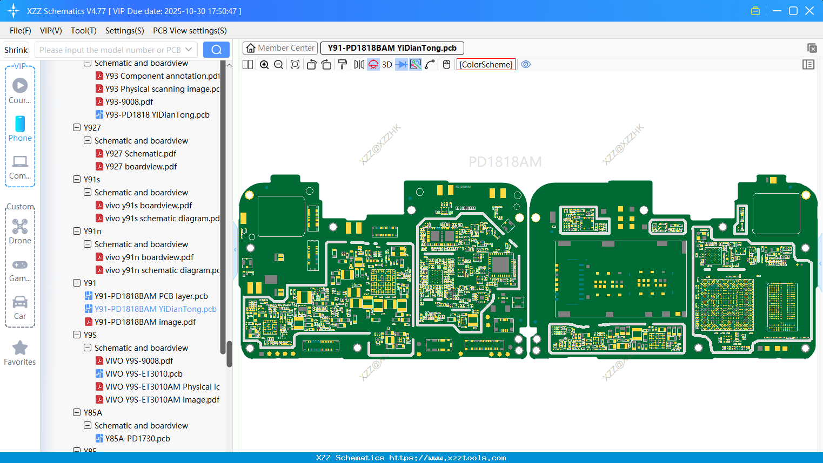This screenshot has width=823, height=463.
Task: Open the VIP(V) menu
Action: (51, 31)
